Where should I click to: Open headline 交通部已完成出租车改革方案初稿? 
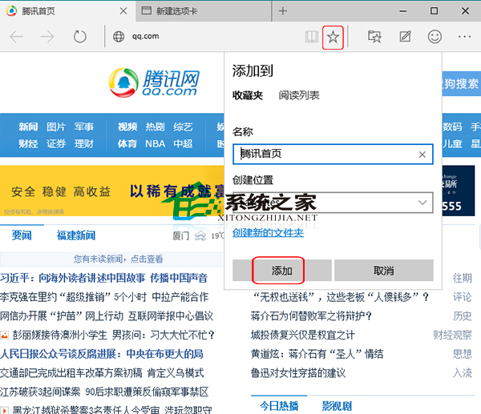pos(102,373)
